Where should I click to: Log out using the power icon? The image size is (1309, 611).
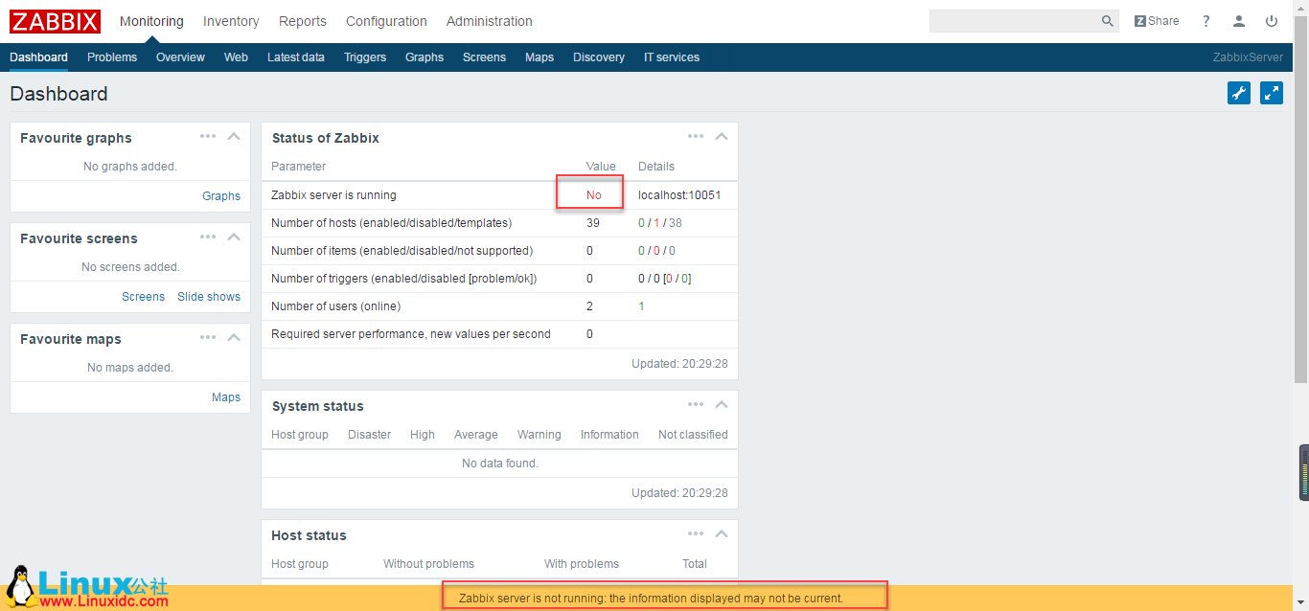point(1272,20)
